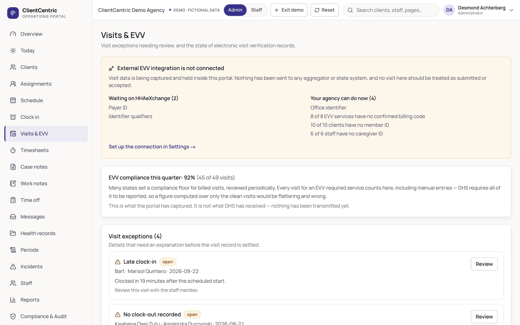The width and height of the screenshot is (520, 325).
Task: Focus the Search clients, staff, pages field
Action: tap(391, 10)
